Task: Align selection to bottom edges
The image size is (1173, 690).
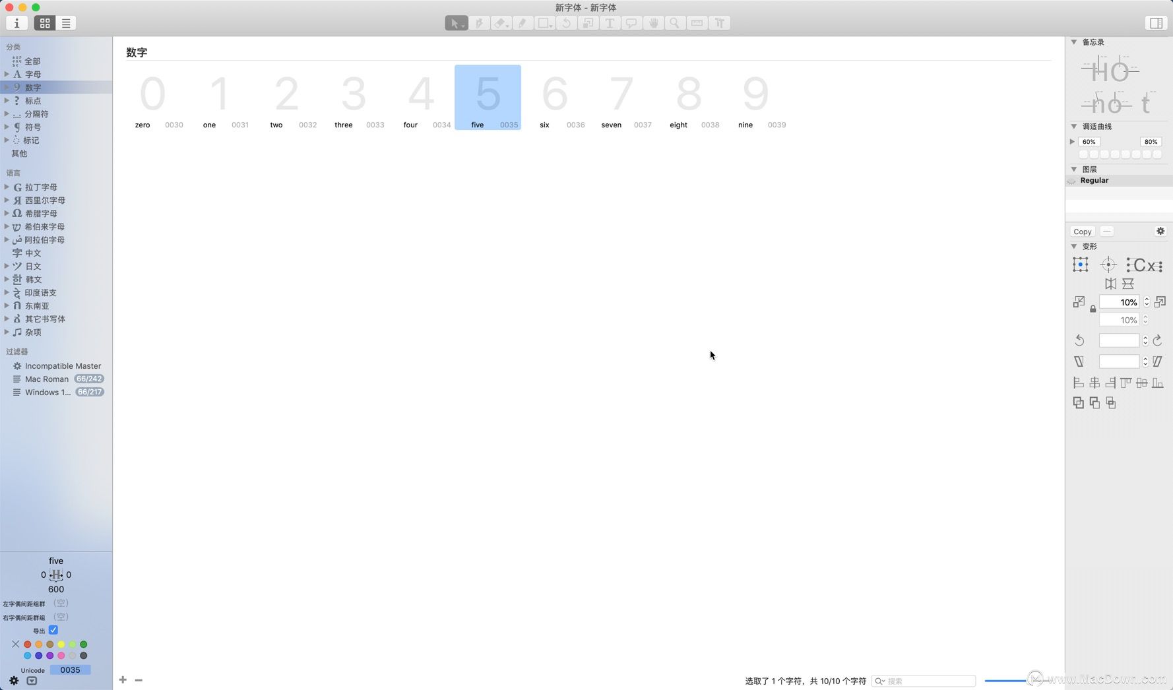Action: coord(1158,383)
